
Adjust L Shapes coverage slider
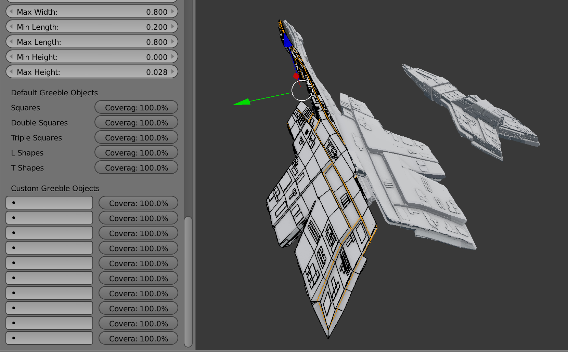136,152
